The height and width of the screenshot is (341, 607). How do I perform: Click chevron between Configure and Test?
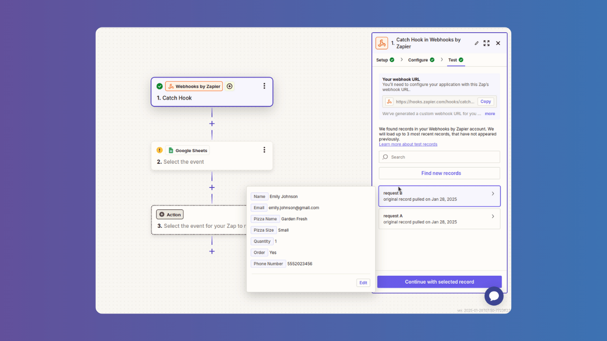[442, 60]
